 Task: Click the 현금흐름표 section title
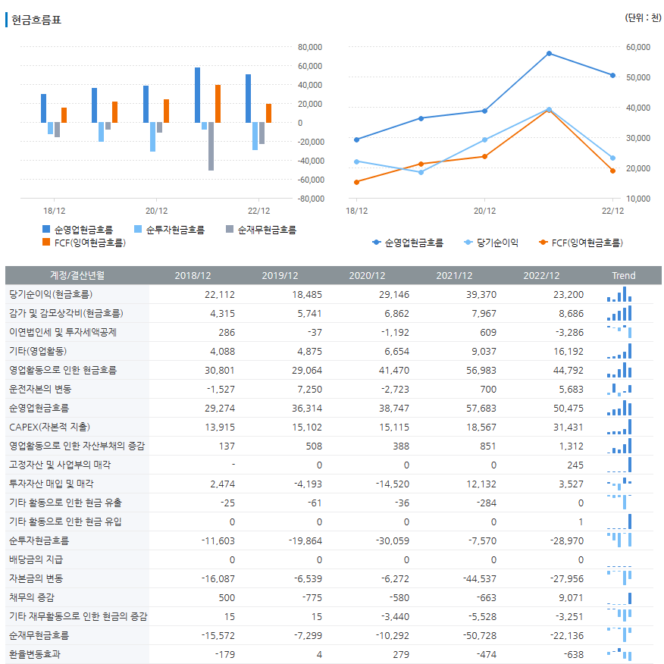pos(36,20)
